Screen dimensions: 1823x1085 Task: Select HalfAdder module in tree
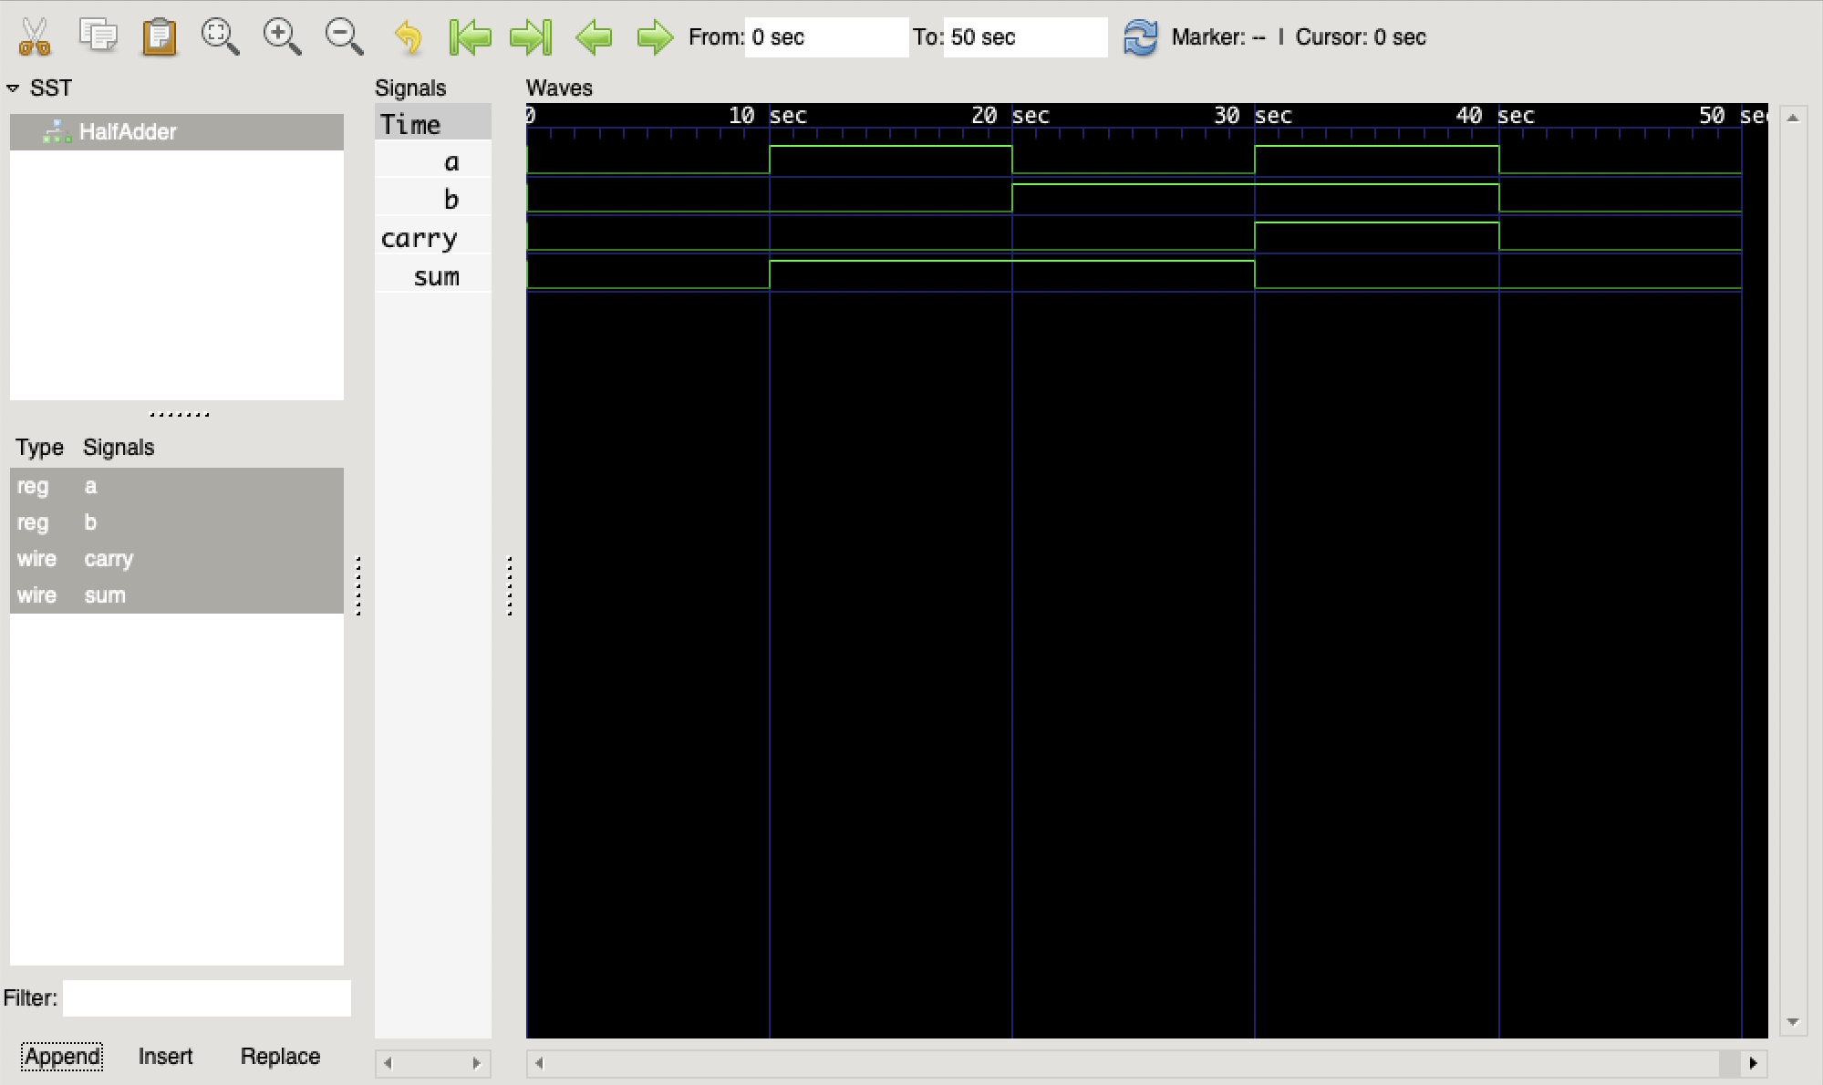[x=128, y=132]
